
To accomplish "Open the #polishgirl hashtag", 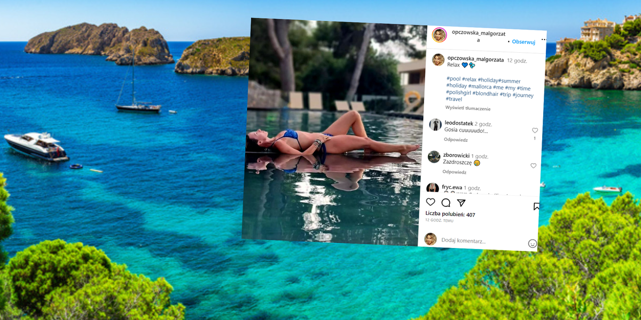I will [x=458, y=92].
